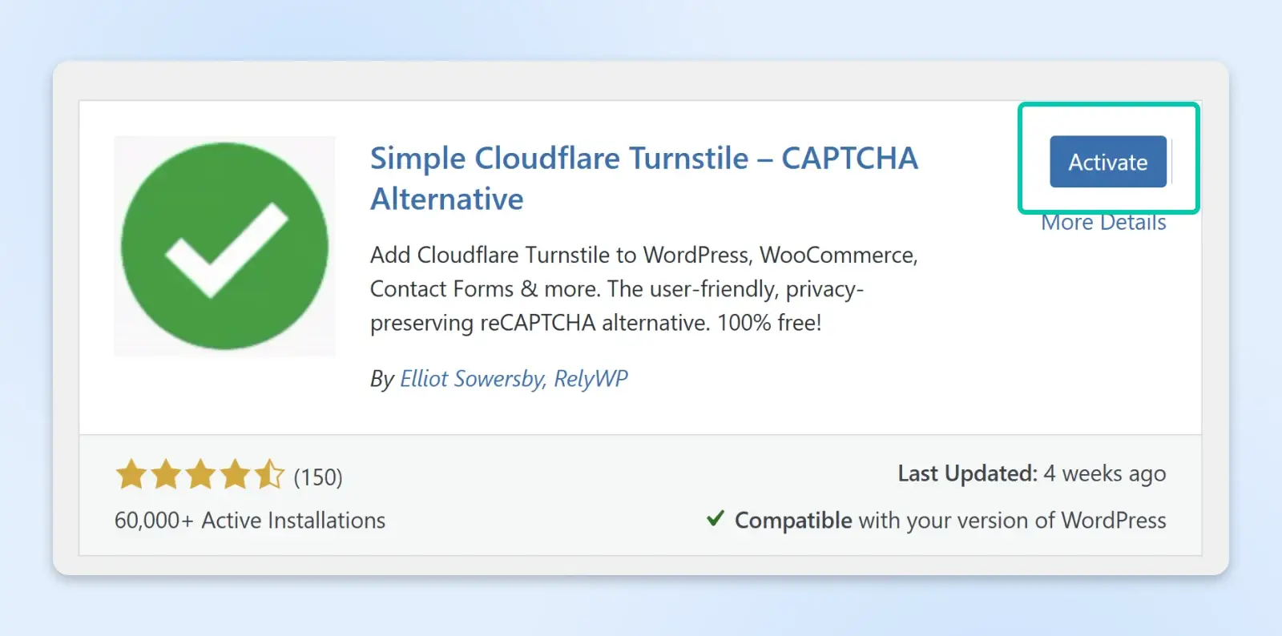Image resolution: width=1282 pixels, height=636 pixels.
Task: Click the fourth rating star
Action: pos(235,475)
